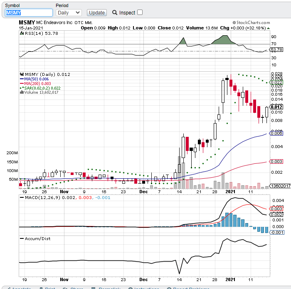291x289 pixels.
Task: Click the volume bars icon in legend
Action: (x=22, y=92)
